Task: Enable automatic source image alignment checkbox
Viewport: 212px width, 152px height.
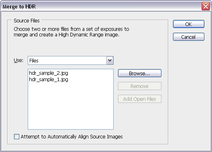Action: click(16, 136)
